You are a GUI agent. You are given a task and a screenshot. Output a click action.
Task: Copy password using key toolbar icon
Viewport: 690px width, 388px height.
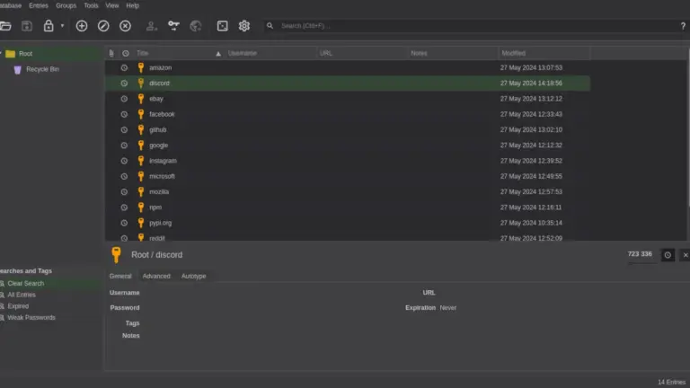173,26
